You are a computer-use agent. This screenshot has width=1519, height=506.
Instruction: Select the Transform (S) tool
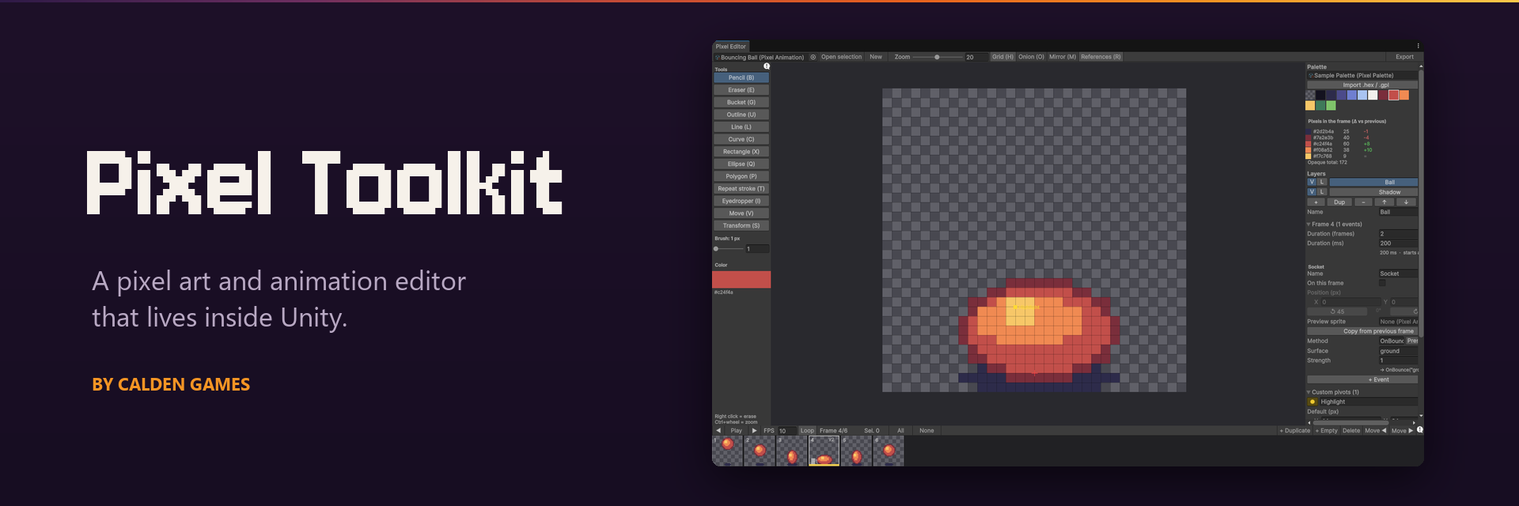coord(741,225)
